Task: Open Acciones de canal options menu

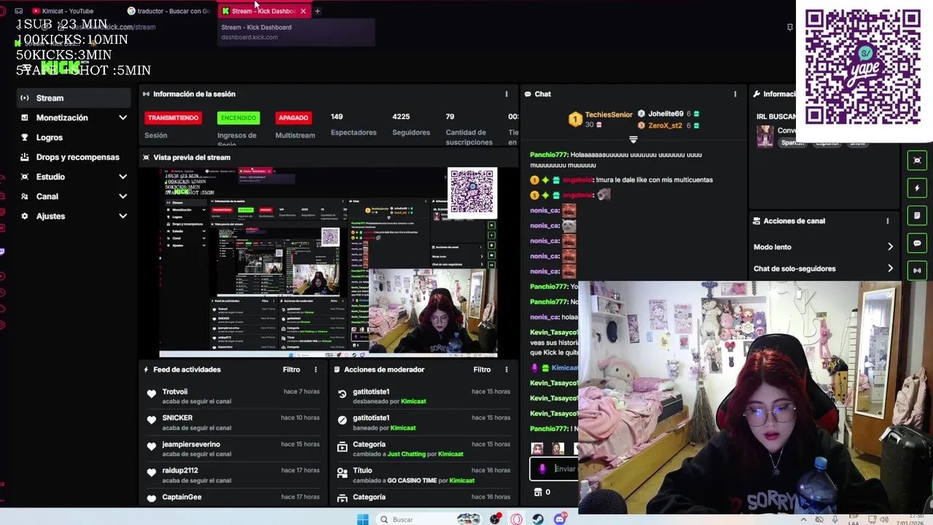Action: click(x=887, y=221)
